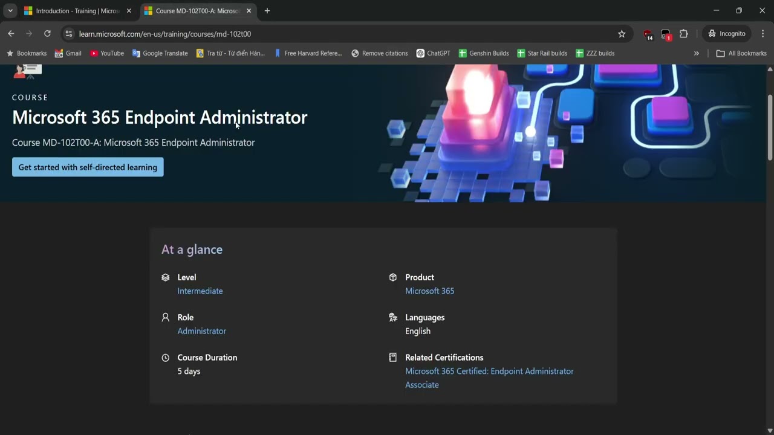
Task: Open the Tra từ - Từ điển Hán bookmark
Action: coord(230,53)
